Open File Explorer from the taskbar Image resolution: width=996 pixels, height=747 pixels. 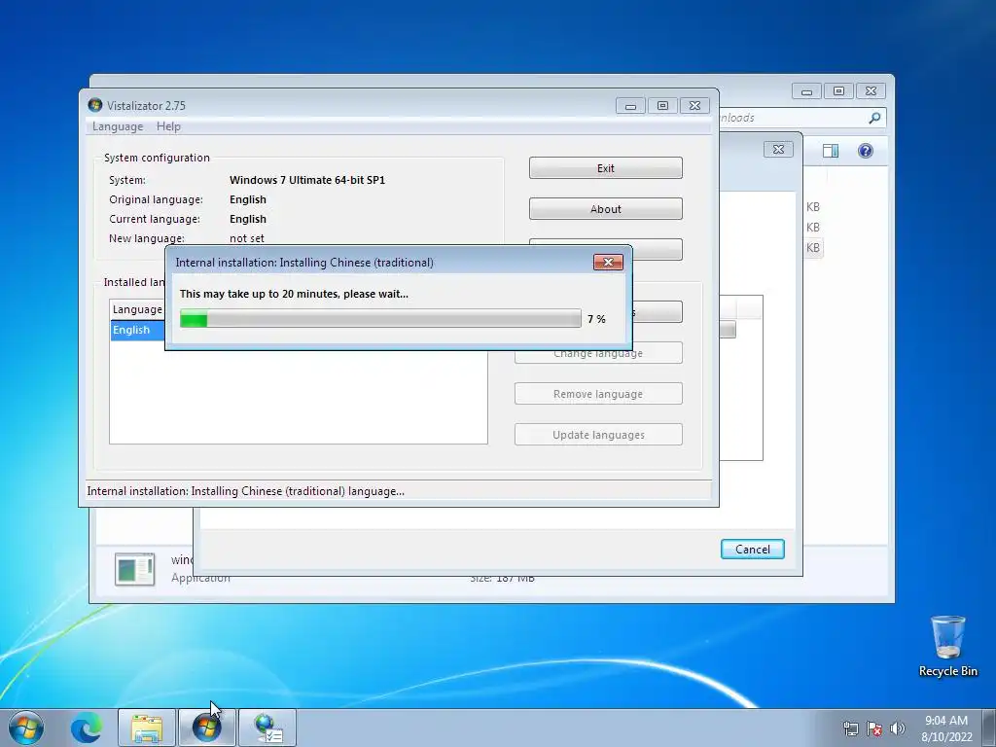[147, 728]
